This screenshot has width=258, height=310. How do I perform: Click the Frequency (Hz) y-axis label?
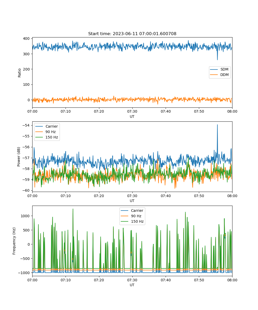[x=14, y=241]
